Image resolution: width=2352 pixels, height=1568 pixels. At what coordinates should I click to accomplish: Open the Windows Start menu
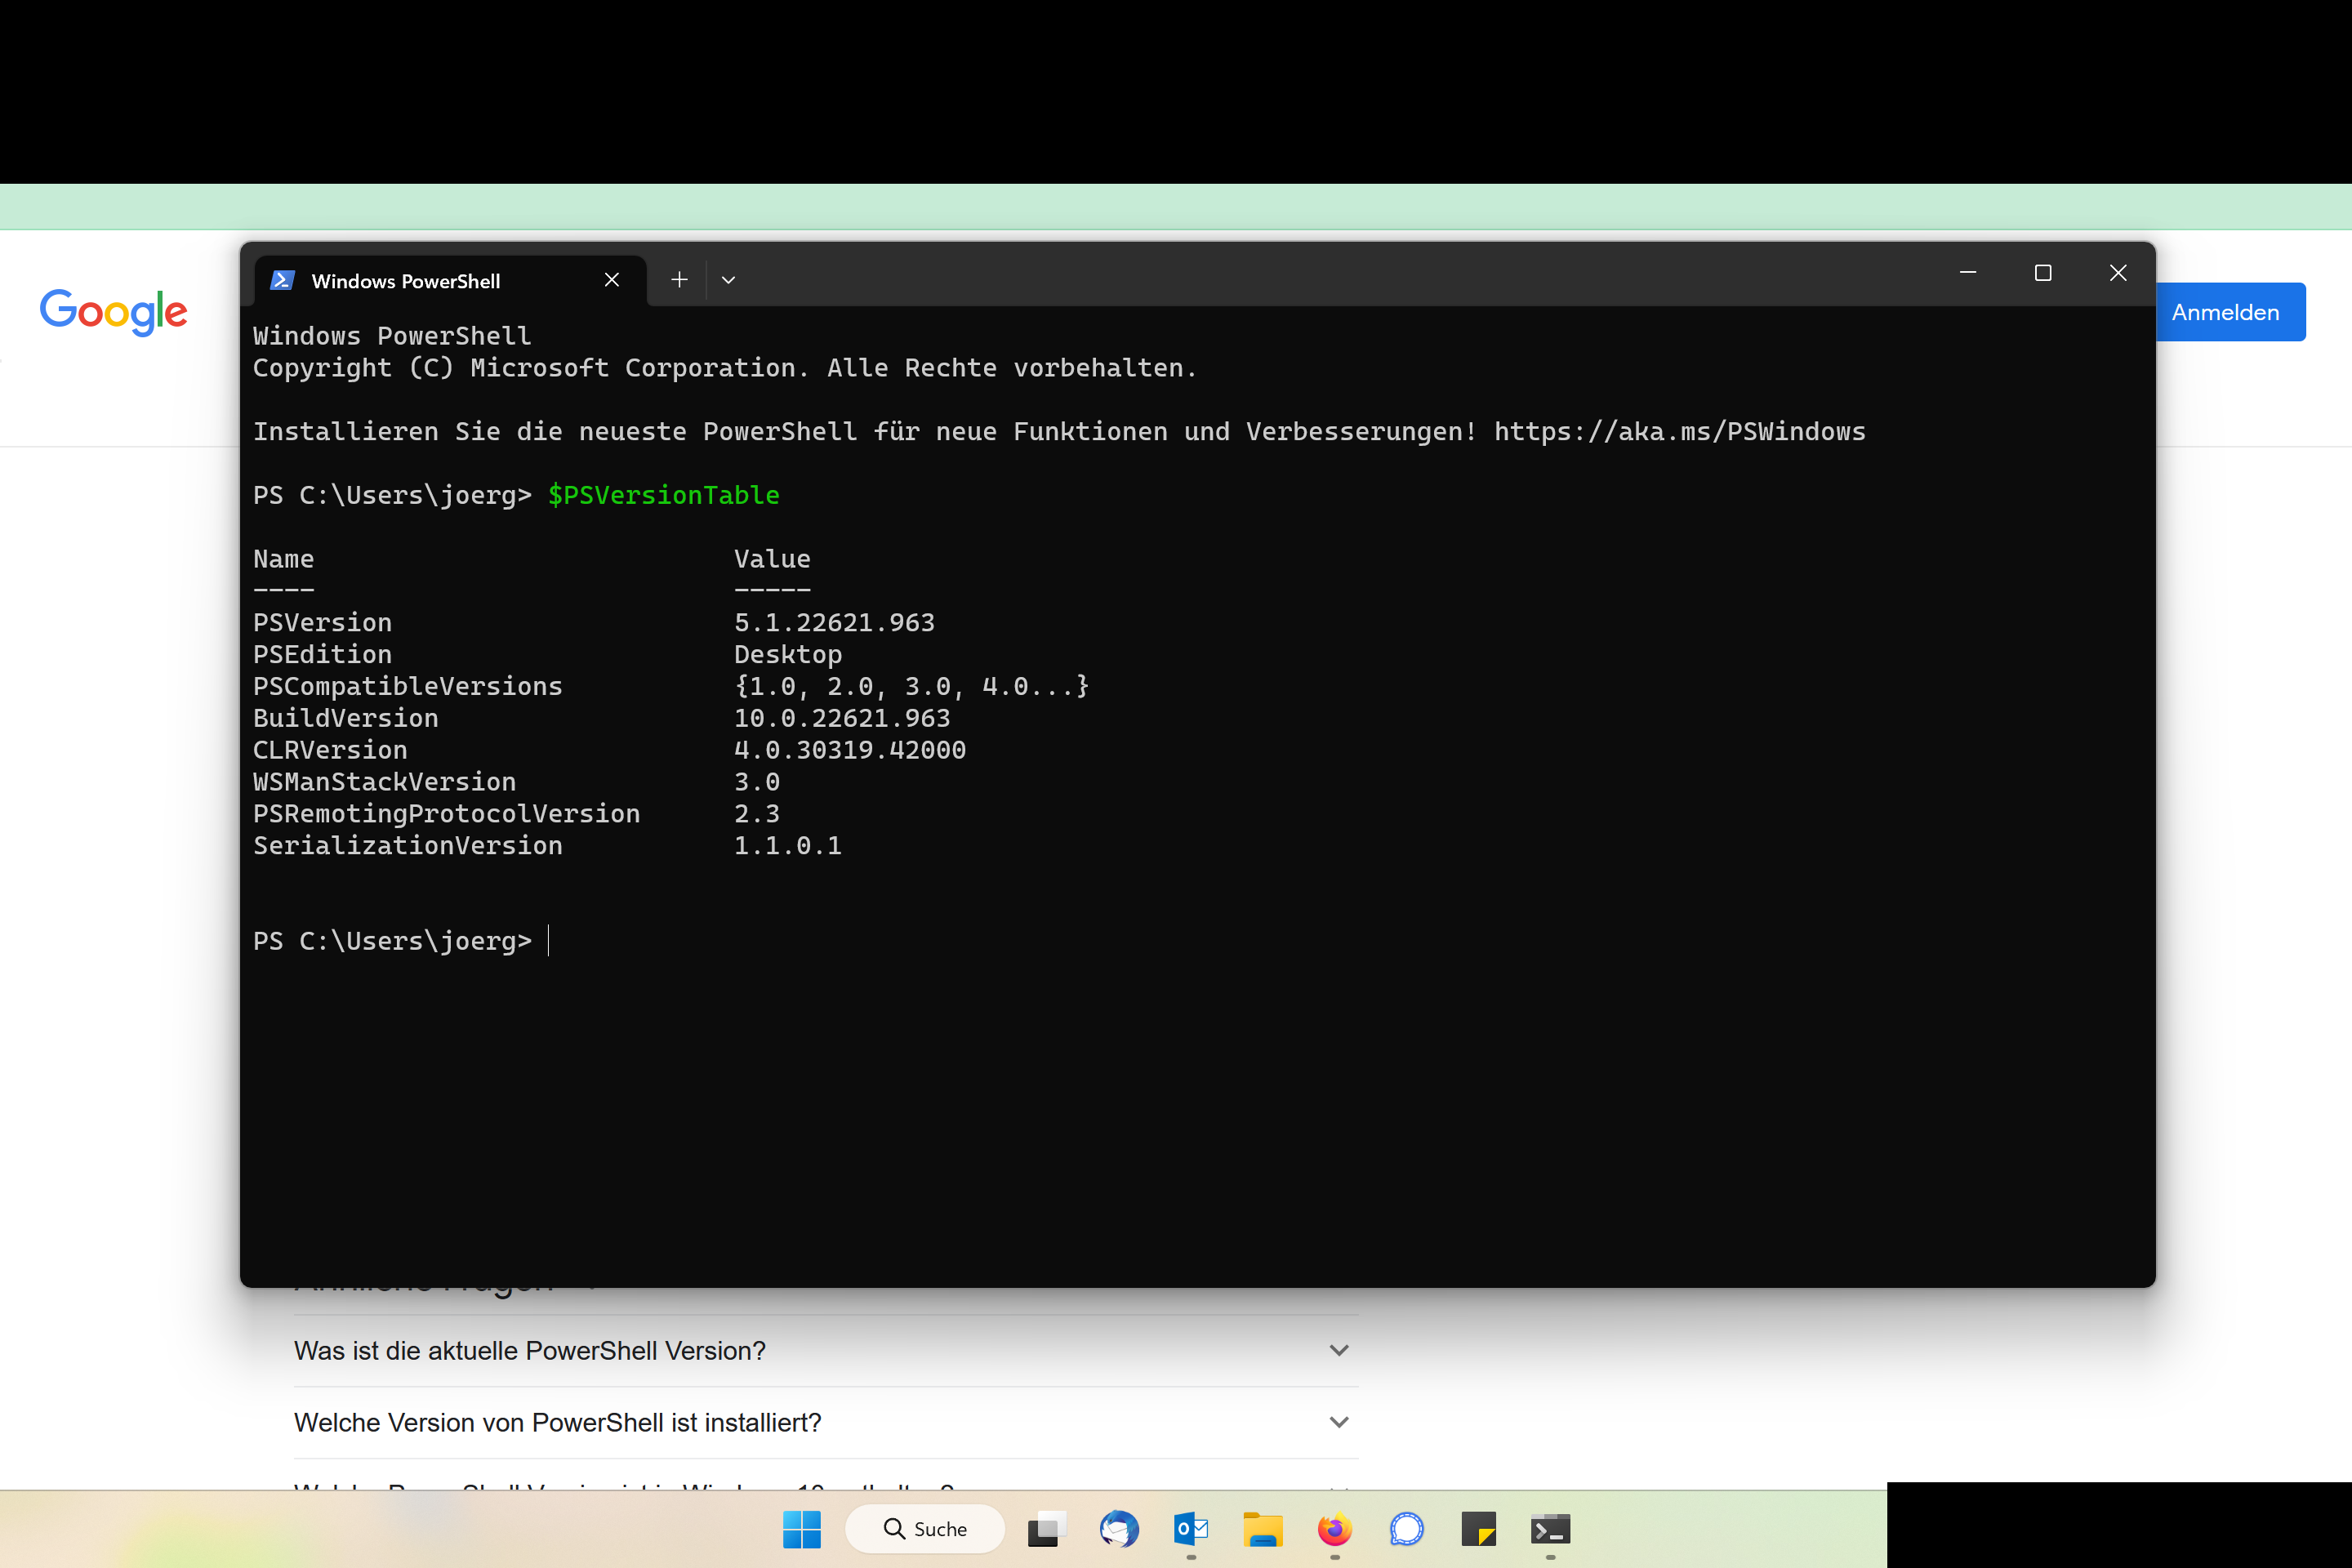[x=801, y=1529]
